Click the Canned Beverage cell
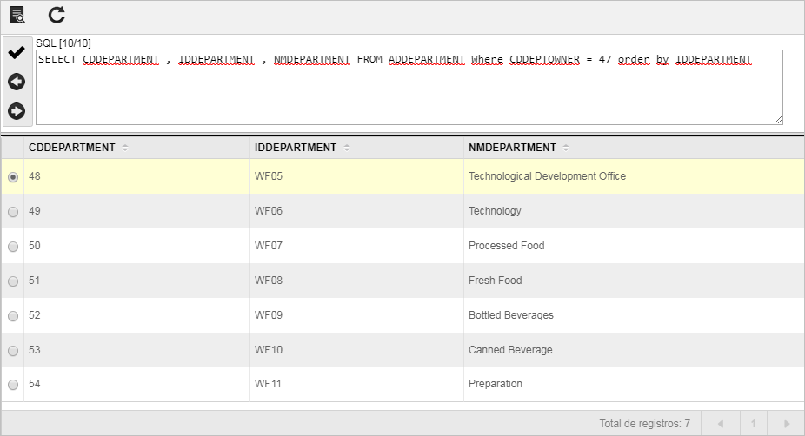The width and height of the screenshot is (805, 436). tap(634, 350)
